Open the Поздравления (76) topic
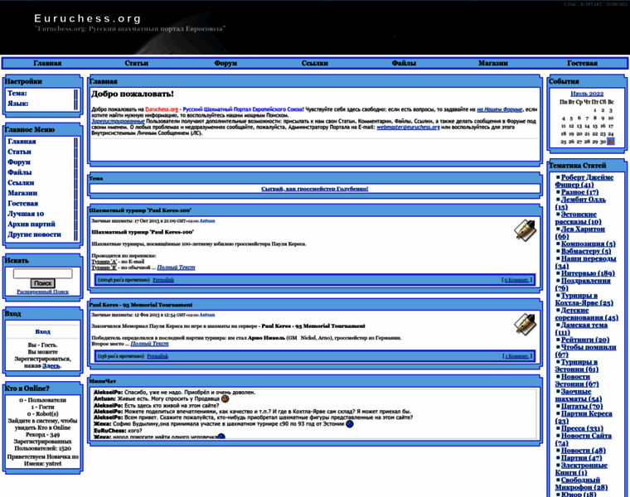The height and width of the screenshot is (497, 630). 583,285
